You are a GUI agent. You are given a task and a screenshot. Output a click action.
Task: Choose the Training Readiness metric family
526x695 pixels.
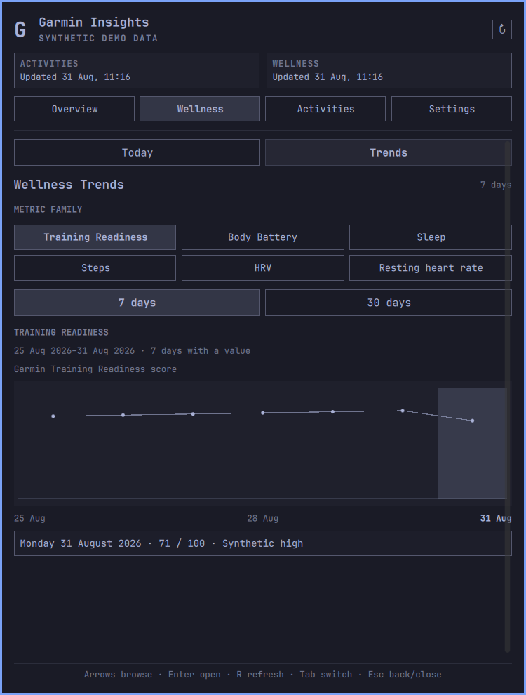[x=95, y=237]
